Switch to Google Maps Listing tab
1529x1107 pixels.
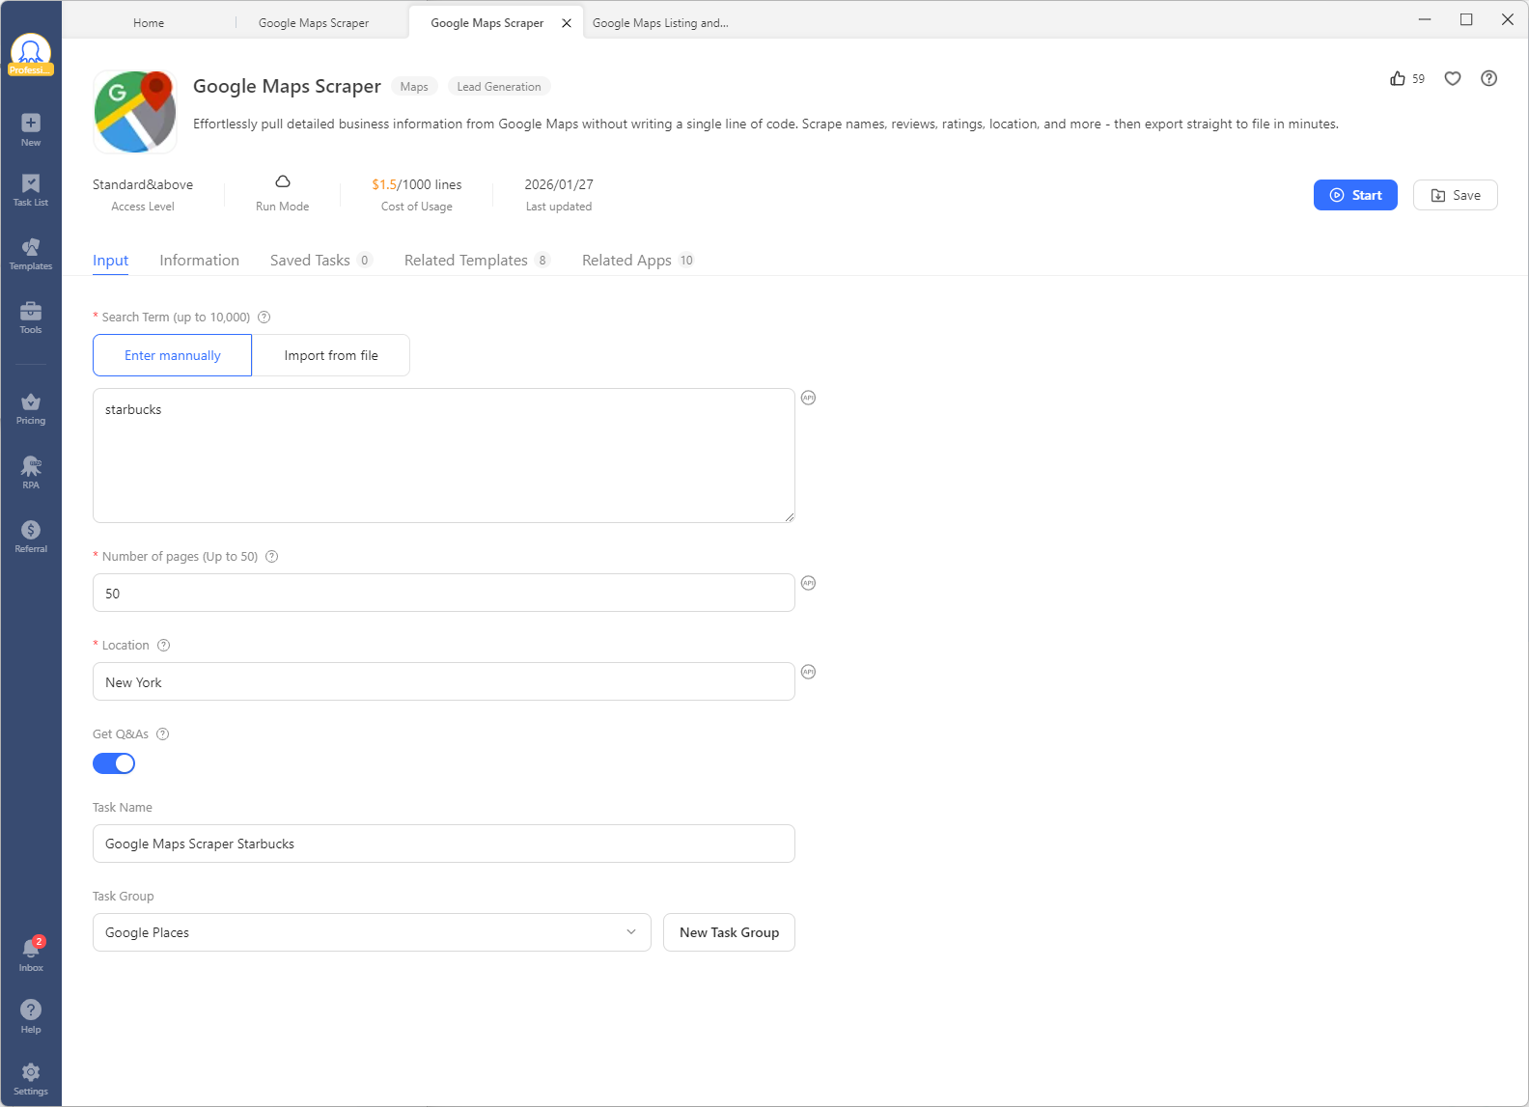(x=660, y=23)
